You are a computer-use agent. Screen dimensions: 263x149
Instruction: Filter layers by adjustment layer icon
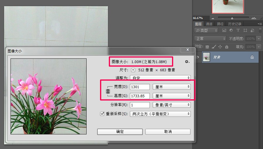click(231, 30)
